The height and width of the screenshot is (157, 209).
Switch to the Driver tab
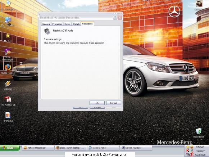pyautogui.click(x=67, y=24)
